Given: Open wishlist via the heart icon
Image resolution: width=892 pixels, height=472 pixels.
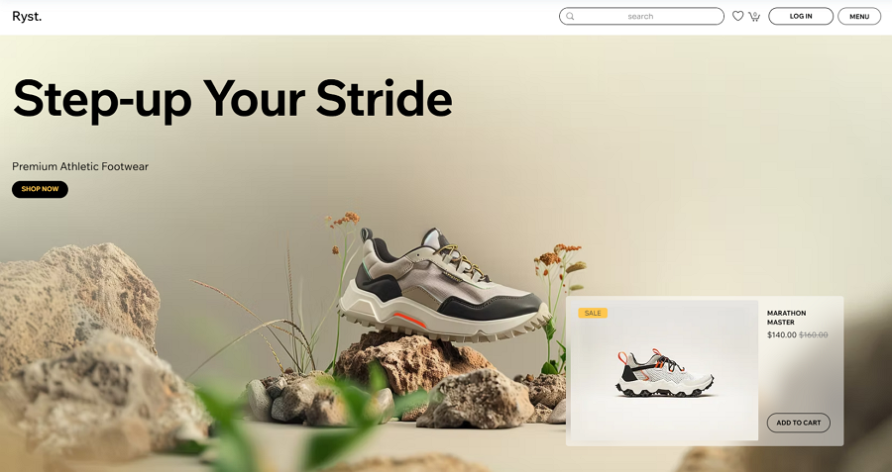Looking at the screenshot, I should pyautogui.click(x=737, y=16).
